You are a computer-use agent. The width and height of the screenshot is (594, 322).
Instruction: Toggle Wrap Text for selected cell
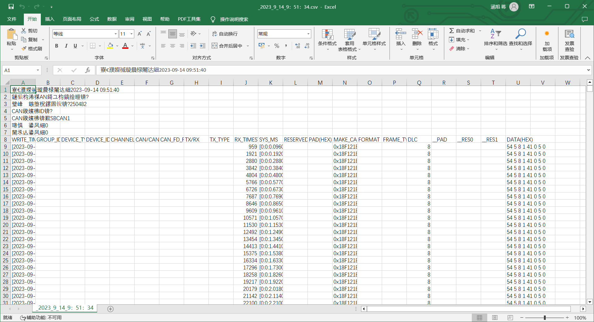225,34
